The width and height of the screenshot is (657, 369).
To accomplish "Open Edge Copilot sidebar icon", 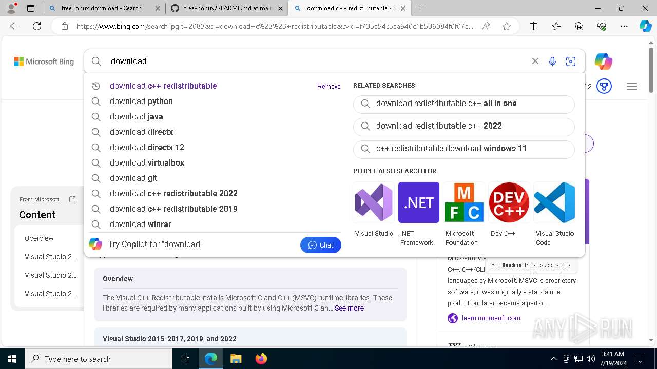I will click(x=645, y=26).
